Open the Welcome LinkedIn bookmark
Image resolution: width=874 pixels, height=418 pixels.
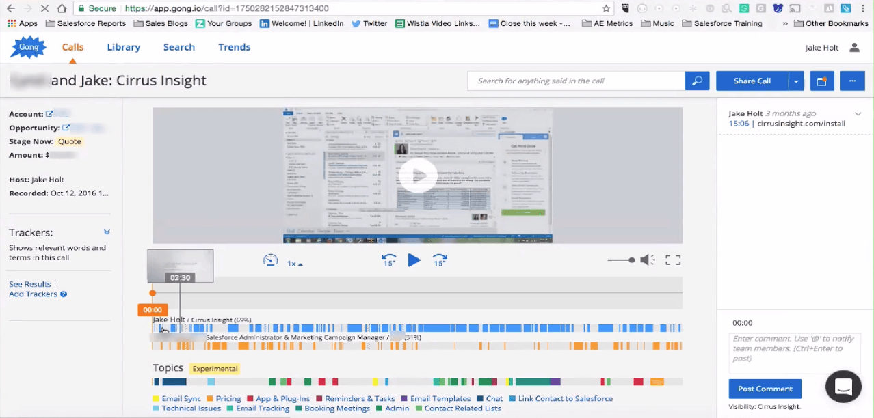tap(302, 23)
